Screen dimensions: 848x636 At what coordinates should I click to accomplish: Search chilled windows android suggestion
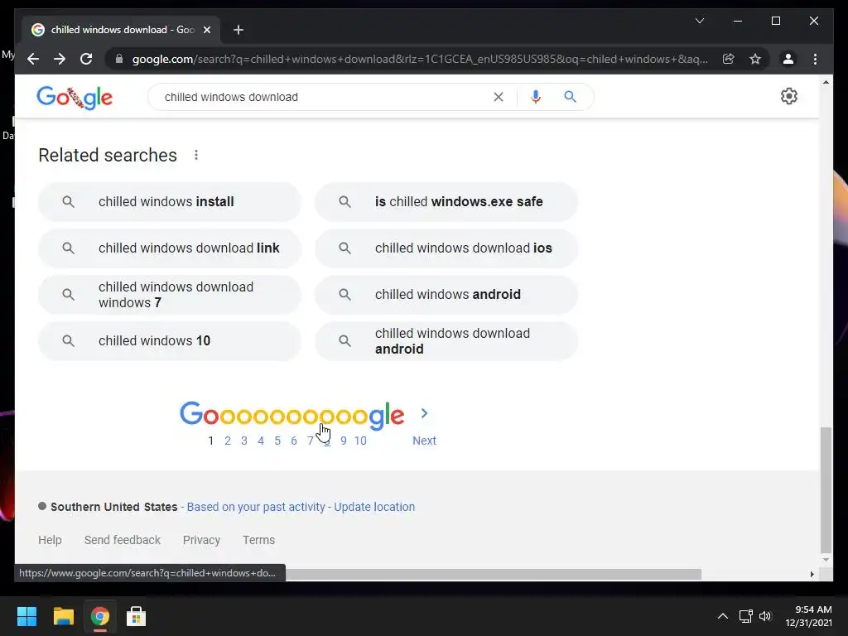[446, 295]
